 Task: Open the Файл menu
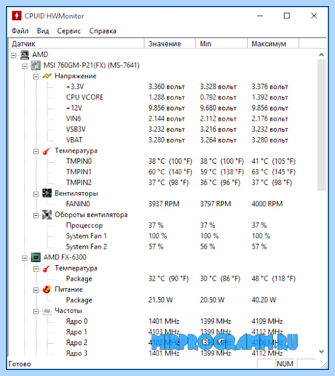[x=20, y=31]
